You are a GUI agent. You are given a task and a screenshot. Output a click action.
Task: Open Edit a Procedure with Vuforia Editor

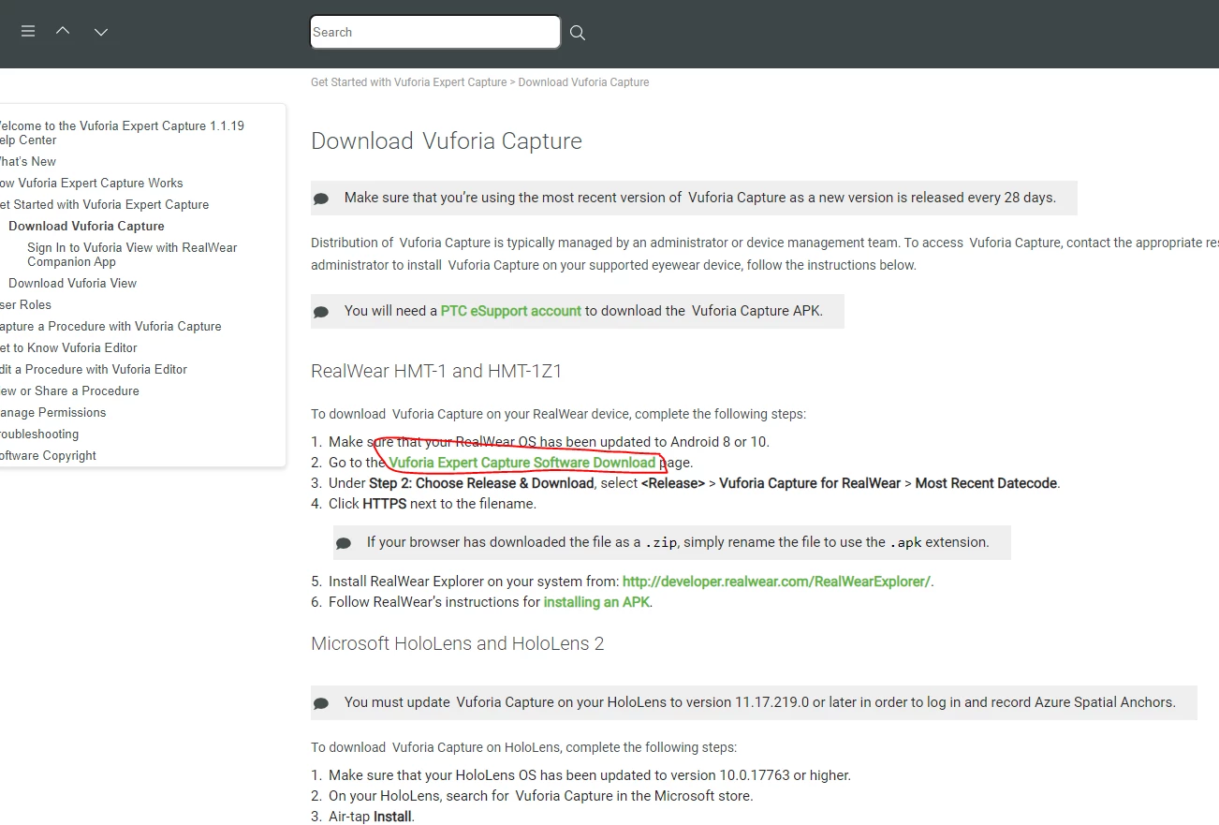pos(93,369)
